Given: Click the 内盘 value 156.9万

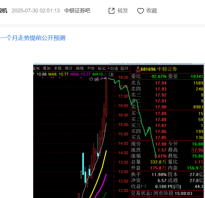Looking at the screenshot, I should tap(195, 168).
